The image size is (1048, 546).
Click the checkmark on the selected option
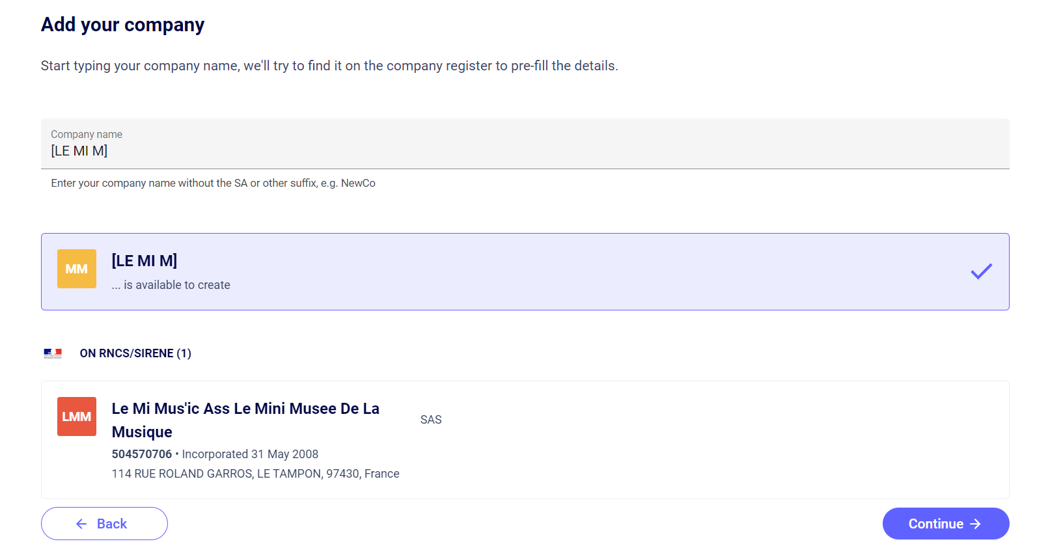click(x=981, y=271)
